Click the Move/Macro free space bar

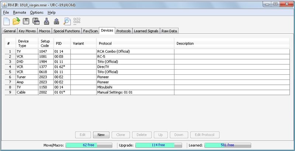89,145
